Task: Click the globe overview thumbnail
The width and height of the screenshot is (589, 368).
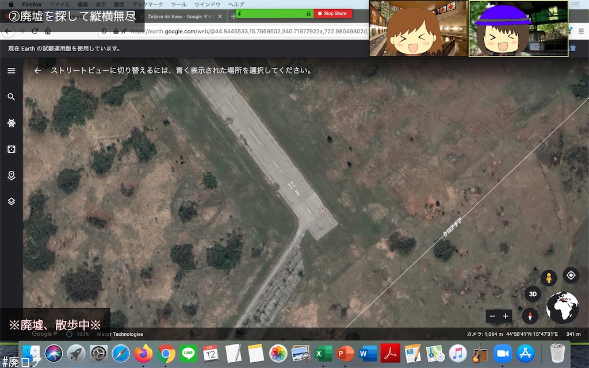Action: click(x=563, y=308)
